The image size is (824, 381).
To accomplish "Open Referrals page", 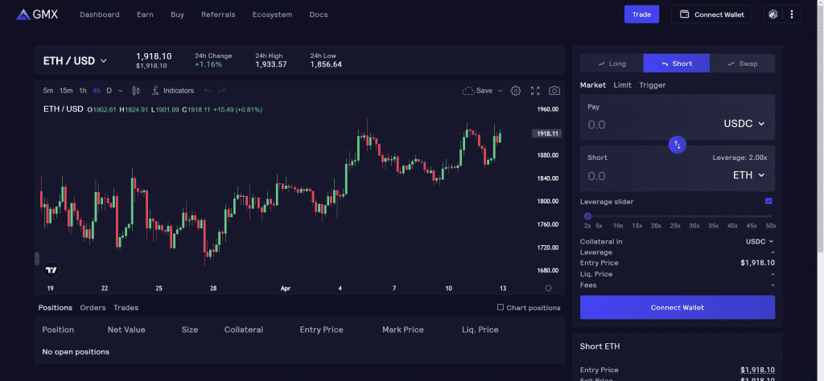I will pos(218,14).
